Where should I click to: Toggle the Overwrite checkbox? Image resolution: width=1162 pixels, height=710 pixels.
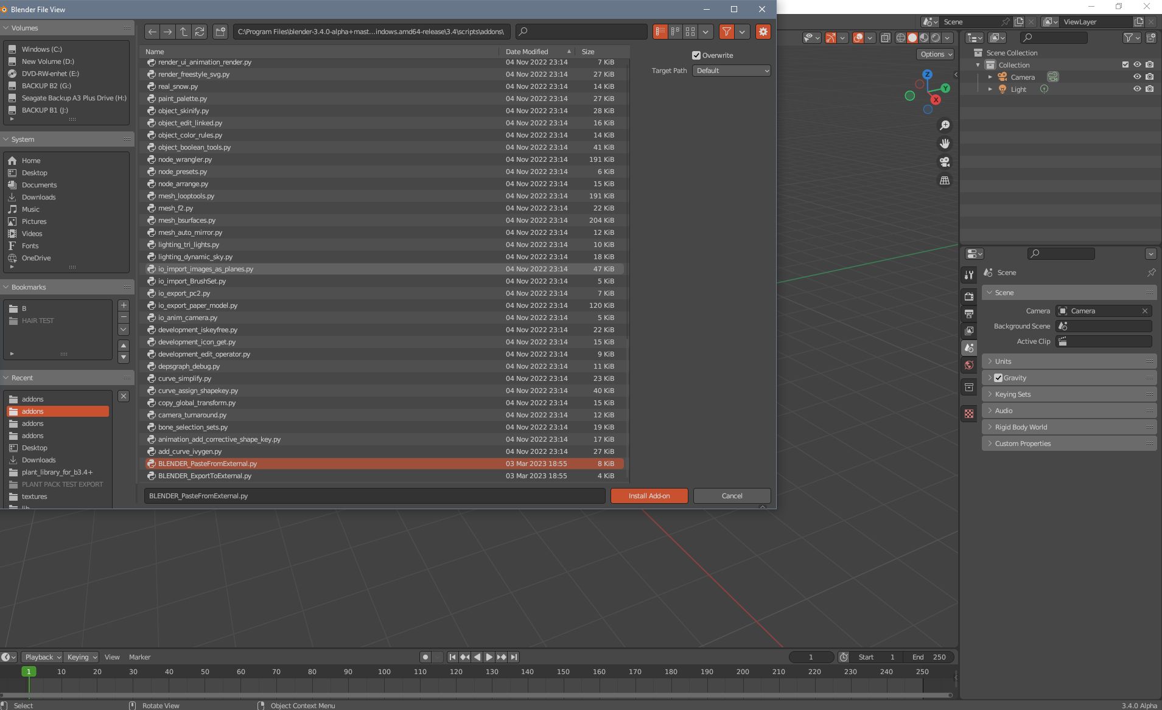point(696,55)
